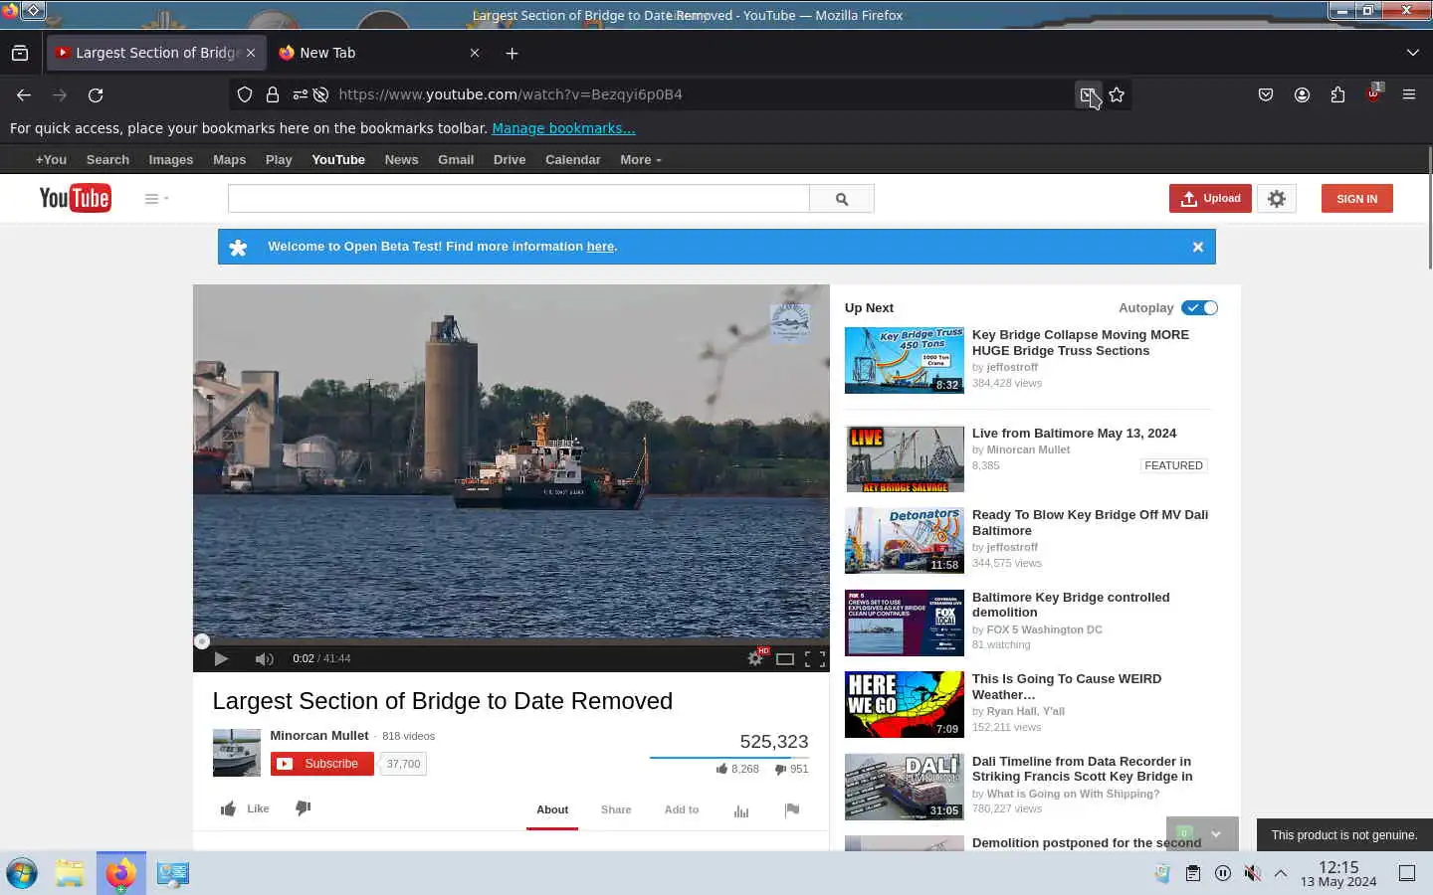Open YouTube settings gear button
This screenshot has width=1433, height=895.
[x=1277, y=199]
